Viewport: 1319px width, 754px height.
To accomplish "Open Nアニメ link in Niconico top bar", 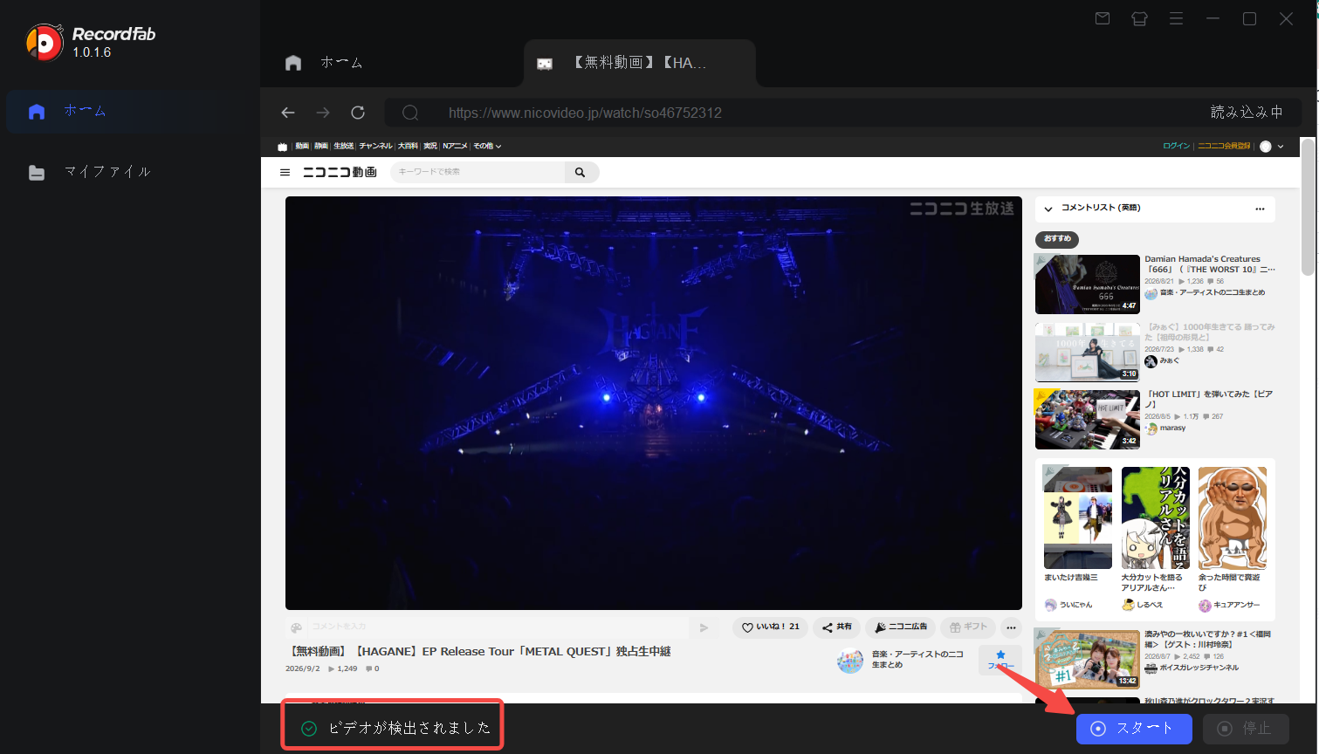I will (x=455, y=147).
